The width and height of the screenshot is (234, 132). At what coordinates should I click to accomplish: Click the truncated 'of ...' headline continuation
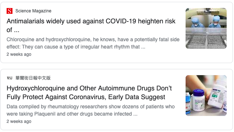coord(13,30)
